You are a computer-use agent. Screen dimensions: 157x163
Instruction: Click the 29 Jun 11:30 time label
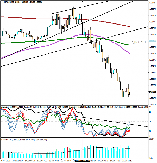115,161
